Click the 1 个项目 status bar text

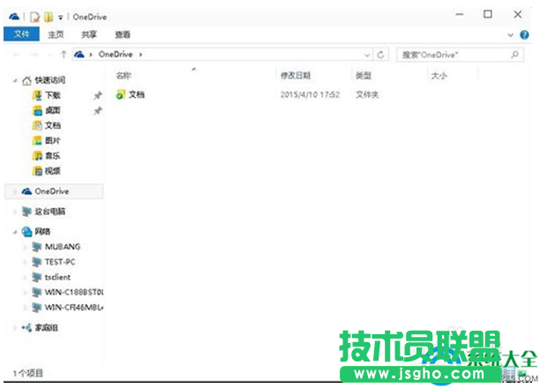click(x=28, y=373)
